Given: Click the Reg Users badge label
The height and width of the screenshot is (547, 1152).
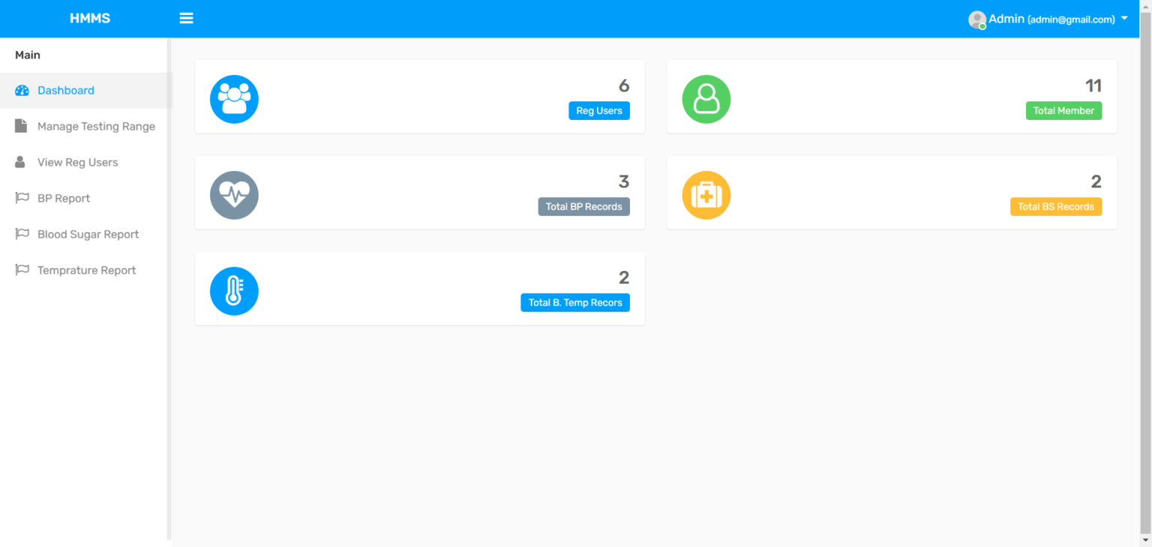Looking at the screenshot, I should click(x=598, y=110).
